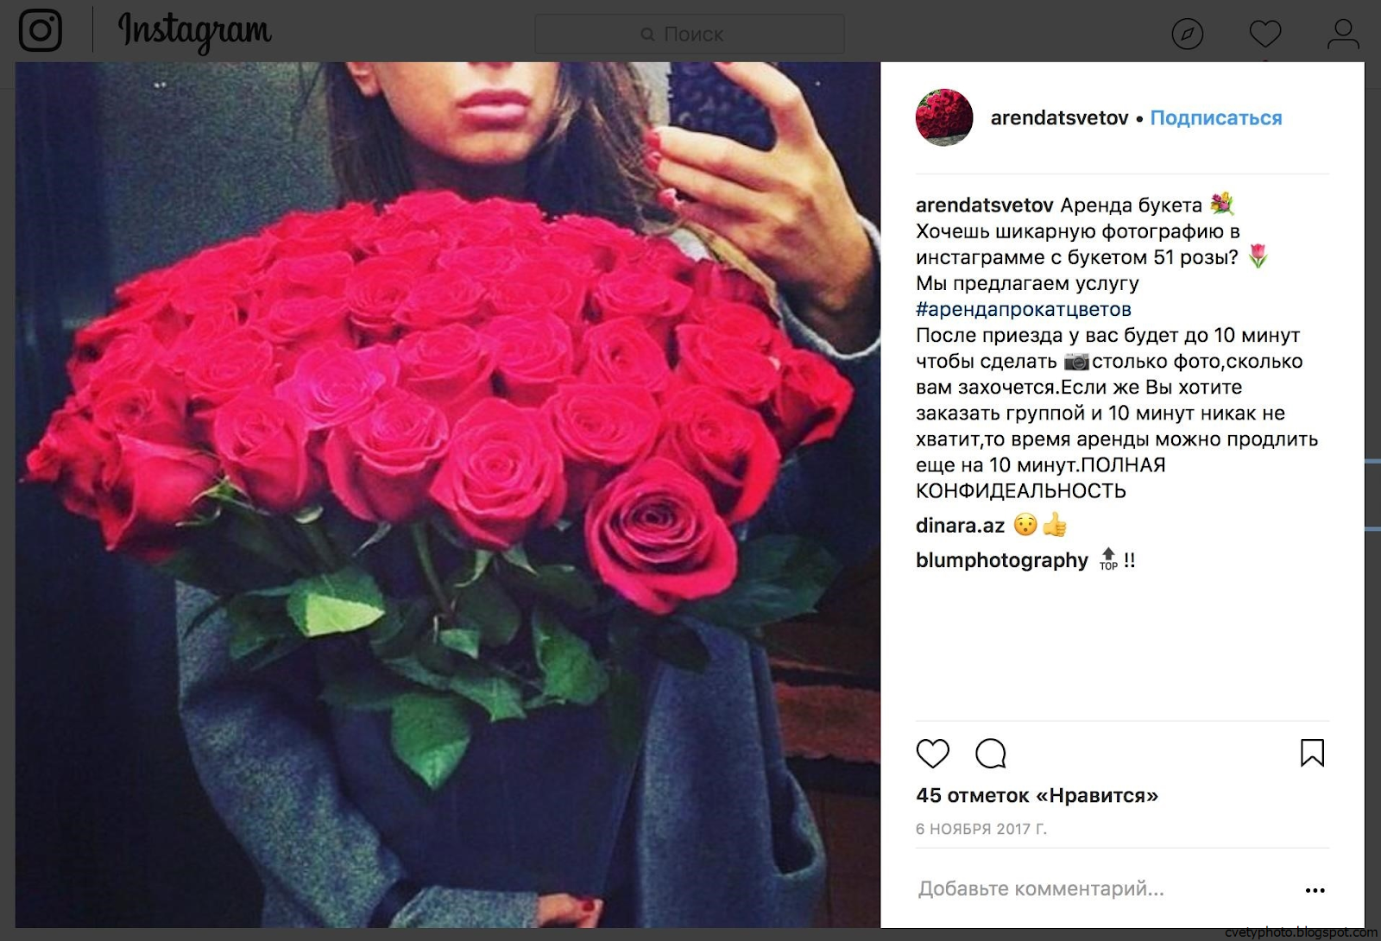Screen dimensions: 1381x941
Task: Open dinara.az commenter profile
Action: pyautogui.click(x=960, y=525)
